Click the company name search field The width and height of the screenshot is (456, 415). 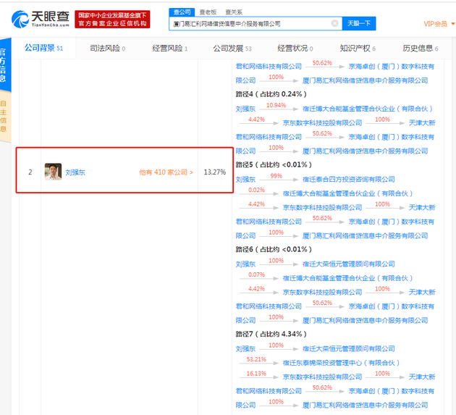pyautogui.click(x=250, y=24)
